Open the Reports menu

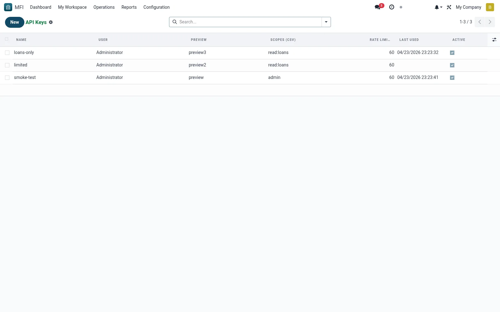pyautogui.click(x=129, y=7)
